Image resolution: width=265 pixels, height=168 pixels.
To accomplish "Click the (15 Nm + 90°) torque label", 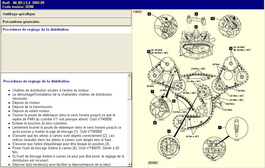I will [x=193, y=81].
